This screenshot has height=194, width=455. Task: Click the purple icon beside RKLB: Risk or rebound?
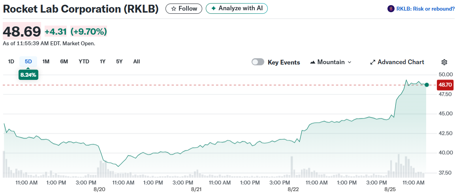point(391,9)
